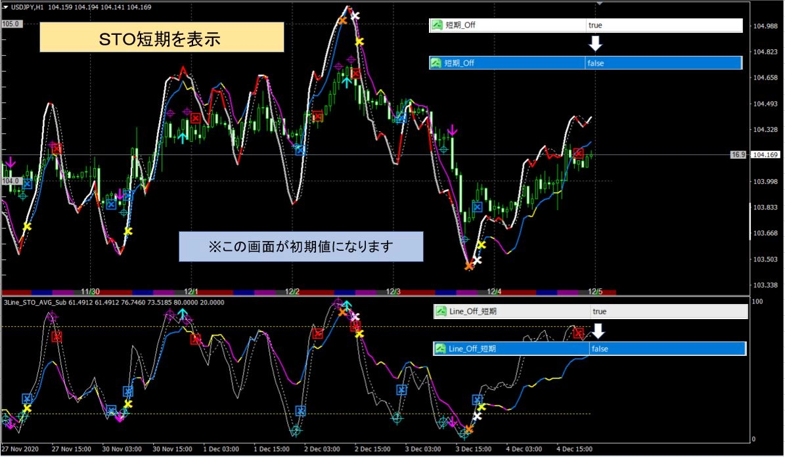The image size is (785, 457).
Task: Select the 短期_Off parameter name in the white row
Action: [460, 25]
